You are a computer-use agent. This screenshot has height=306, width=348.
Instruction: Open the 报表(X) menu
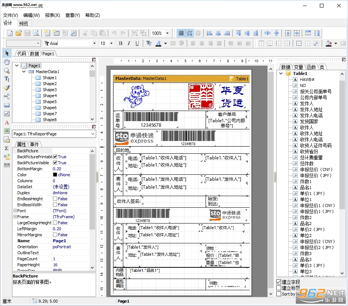click(x=52, y=15)
